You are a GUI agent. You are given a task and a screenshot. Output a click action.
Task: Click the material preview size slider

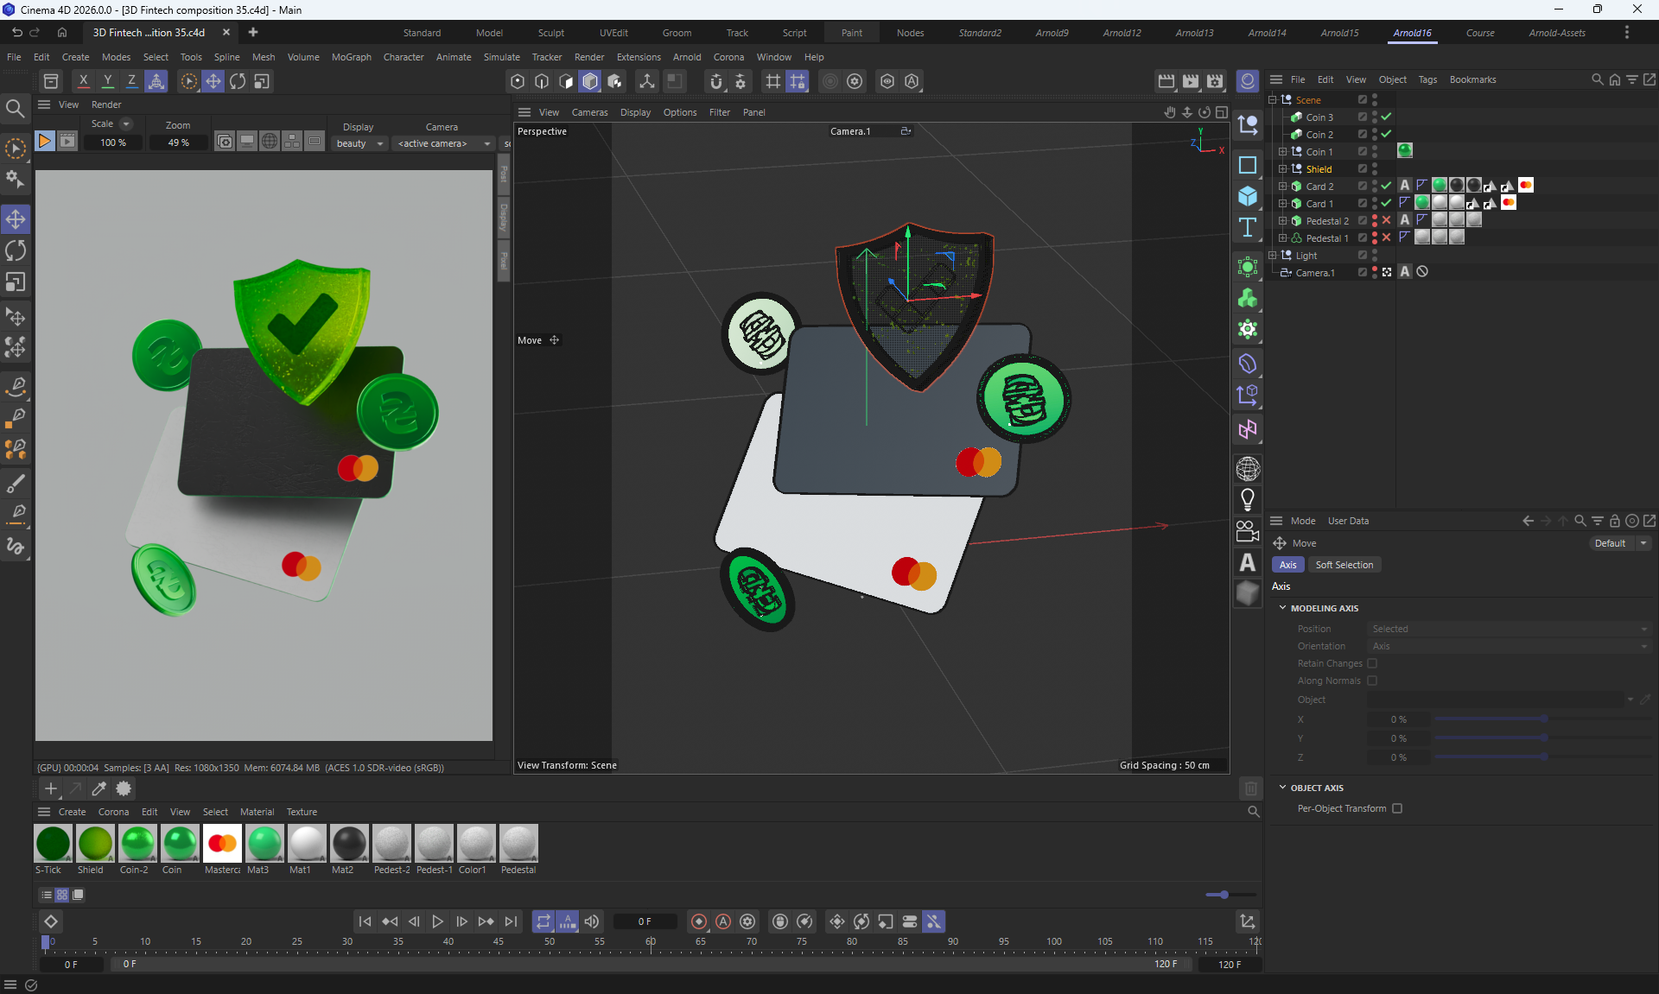pyautogui.click(x=1224, y=895)
